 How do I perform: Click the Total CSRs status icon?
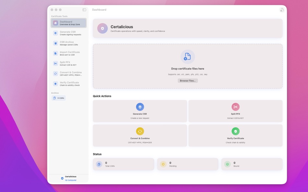(99, 164)
